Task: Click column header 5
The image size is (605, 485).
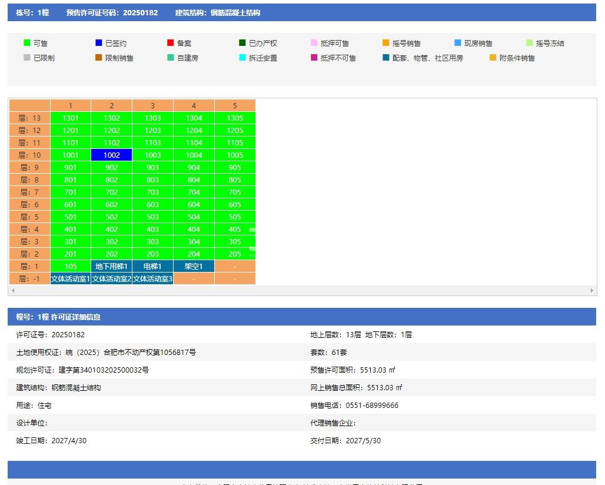Action: (x=235, y=106)
